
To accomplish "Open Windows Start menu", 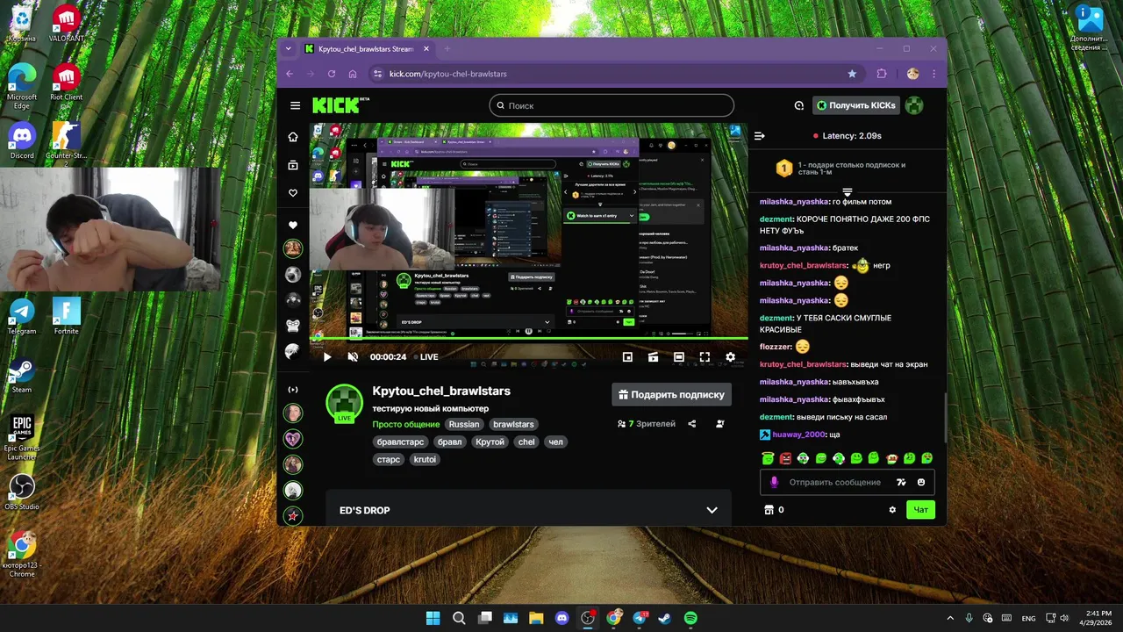I will [433, 618].
